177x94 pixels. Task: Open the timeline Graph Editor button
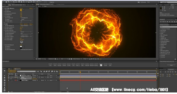click(57, 71)
